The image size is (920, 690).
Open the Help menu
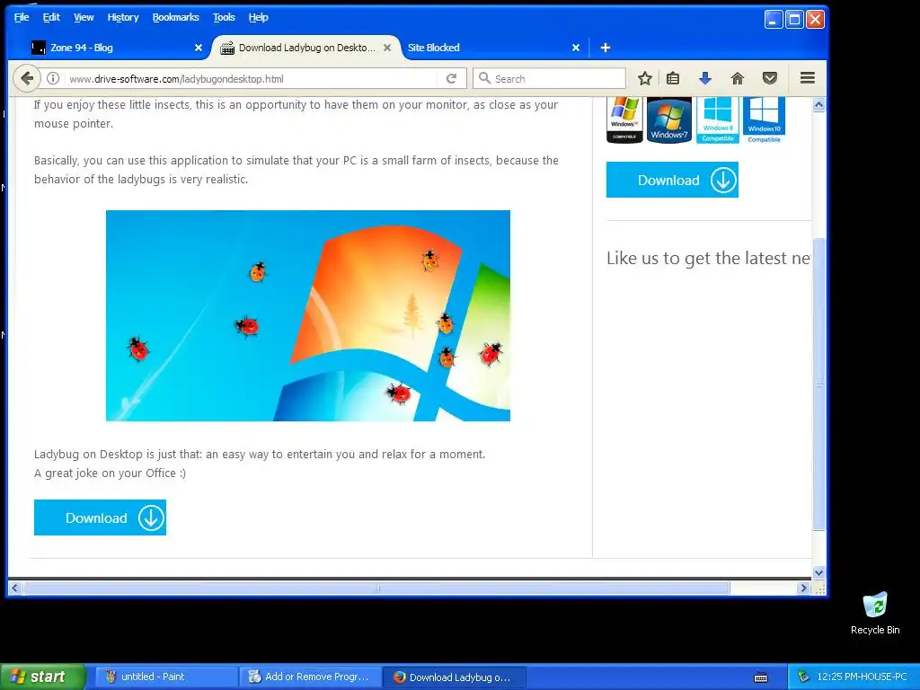tap(258, 17)
